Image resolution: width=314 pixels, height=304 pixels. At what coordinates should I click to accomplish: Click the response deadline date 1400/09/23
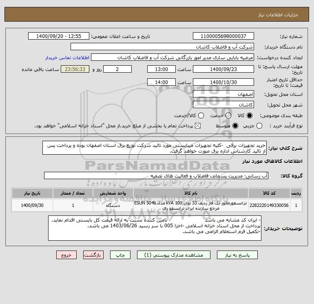[x=223, y=69]
